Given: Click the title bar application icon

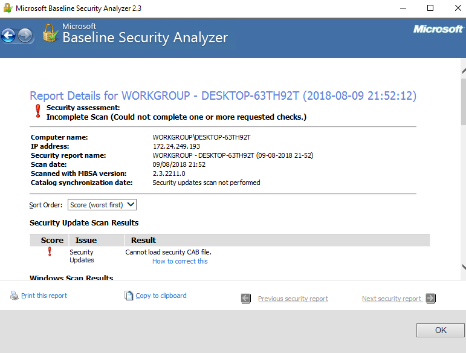Looking at the screenshot, I should [x=7, y=8].
